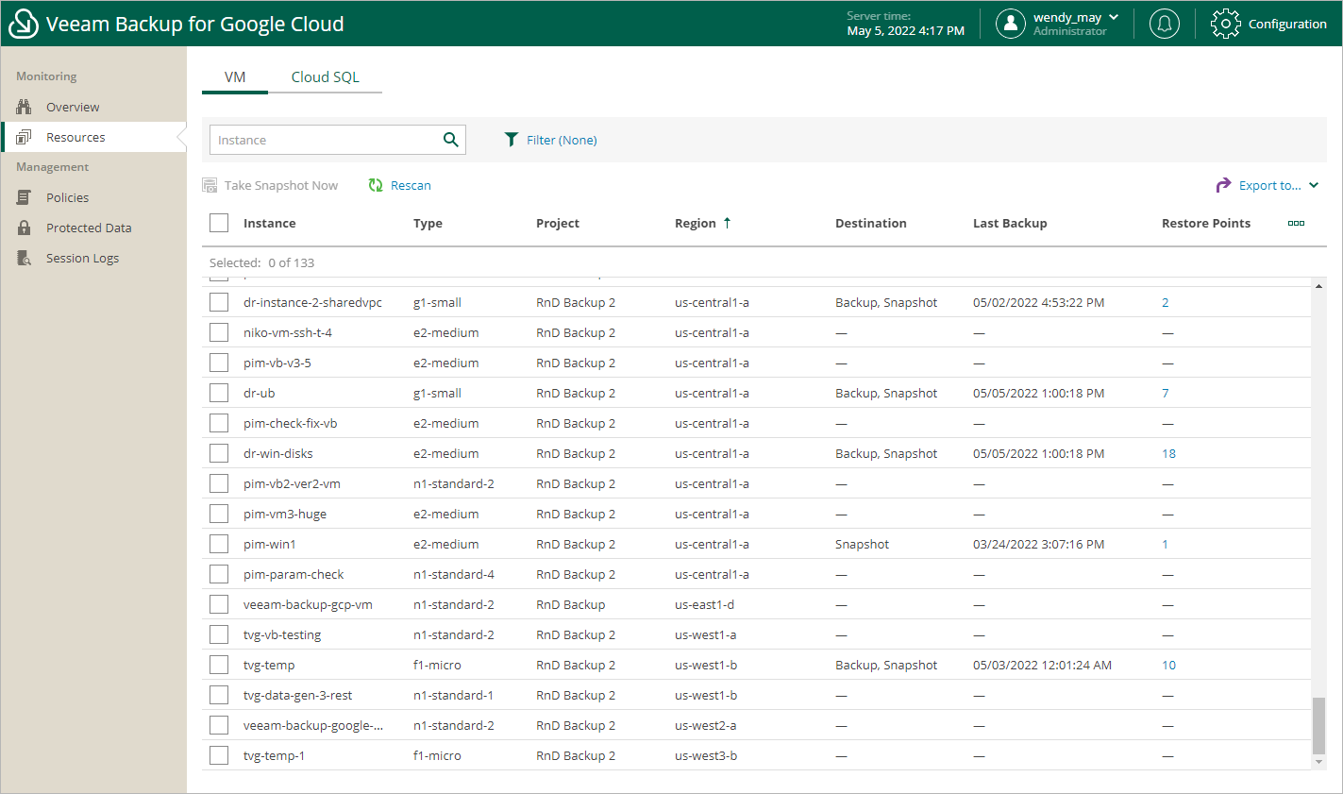Image resolution: width=1343 pixels, height=794 pixels.
Task: Sort by Last Backup column header
Action: [x=1010, y=223]
